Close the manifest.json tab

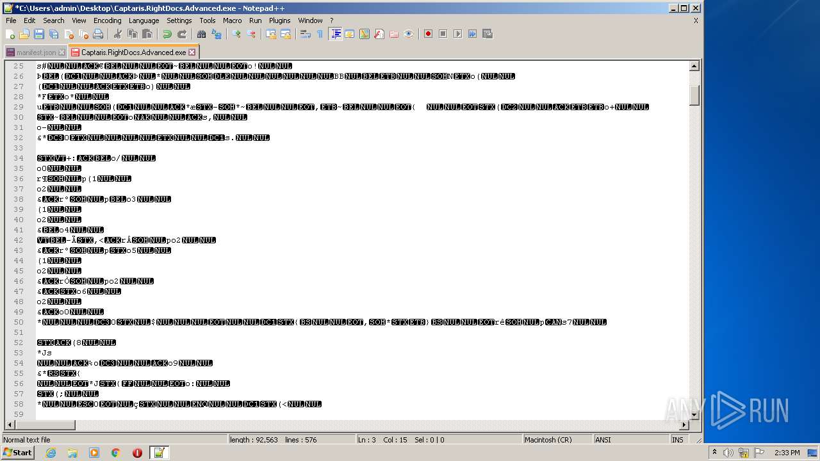[x=62, y=53]
